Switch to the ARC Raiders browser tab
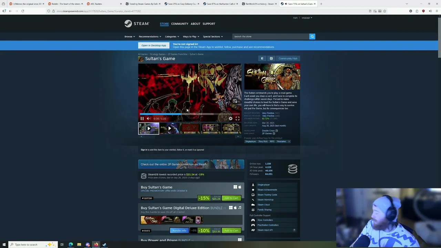The width and height of the screenshot is (441, 248). [104, 4]
